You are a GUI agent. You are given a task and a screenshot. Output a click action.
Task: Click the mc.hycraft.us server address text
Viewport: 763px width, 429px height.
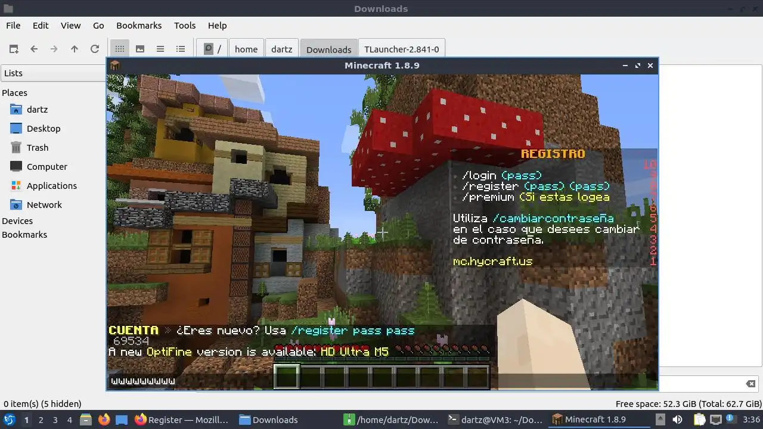coord(492,261)
